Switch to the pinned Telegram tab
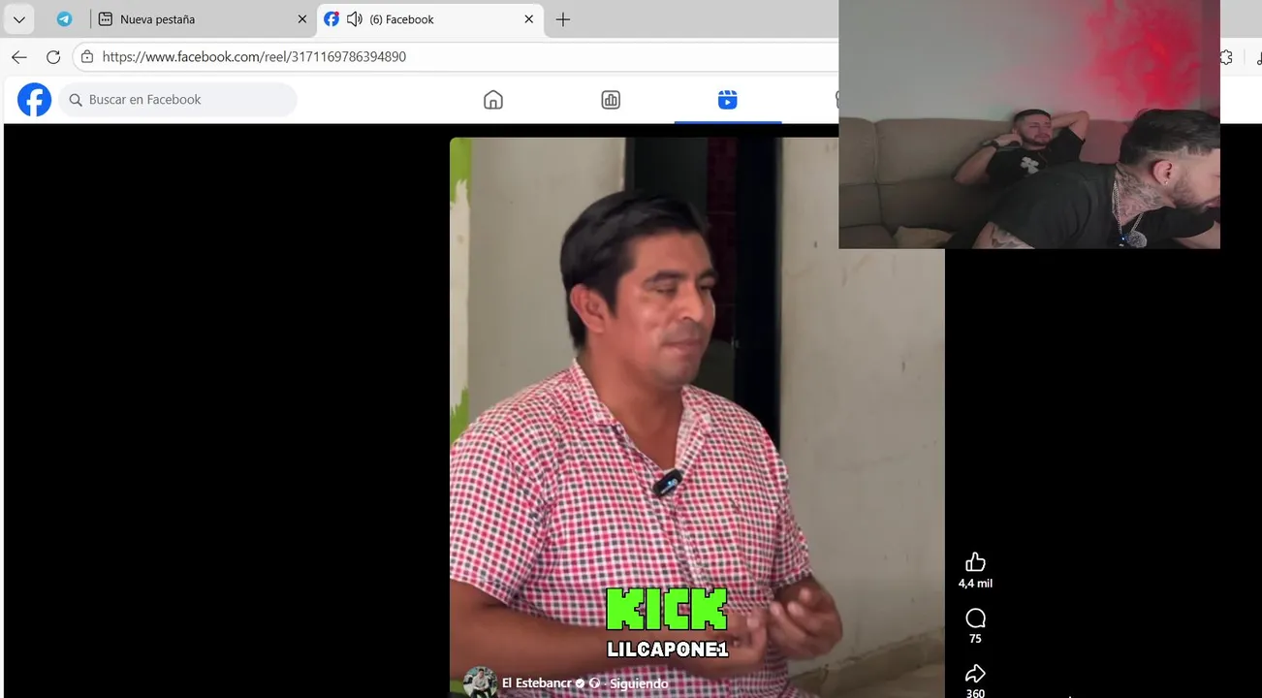The height and width of the screenshot is (698, 1262). click(64, 19)
